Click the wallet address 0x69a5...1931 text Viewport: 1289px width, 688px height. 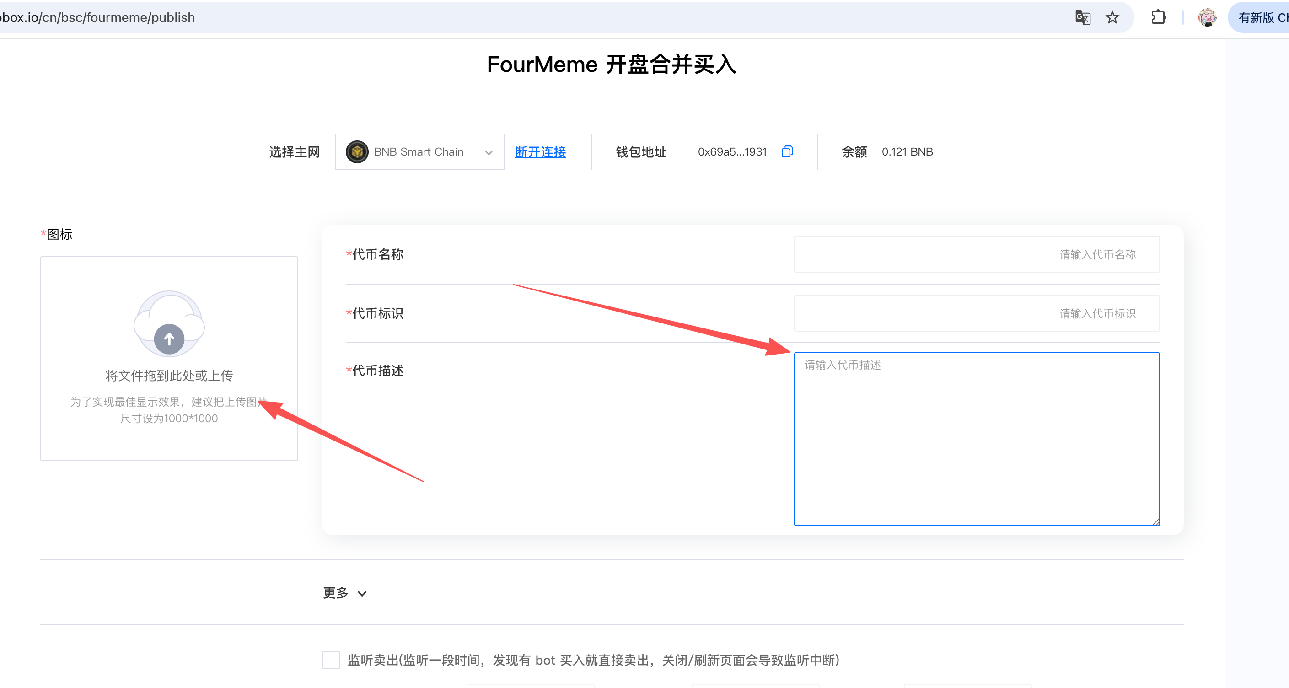click(732, 151)
